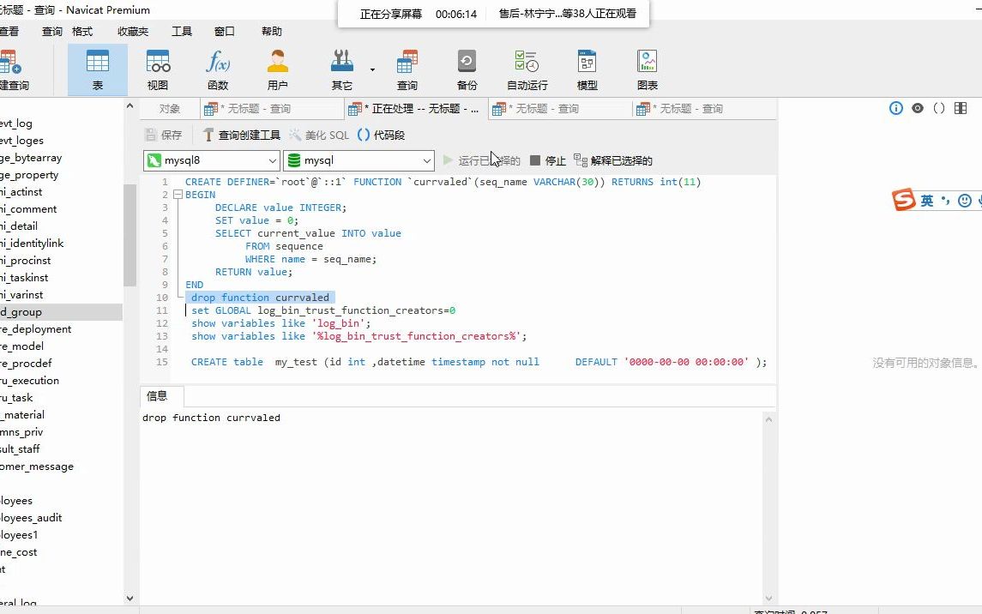The width and height of the screenshot is (982, 614).
Task: Toggle the query info panel with the i icon
Action: [895, 108]
